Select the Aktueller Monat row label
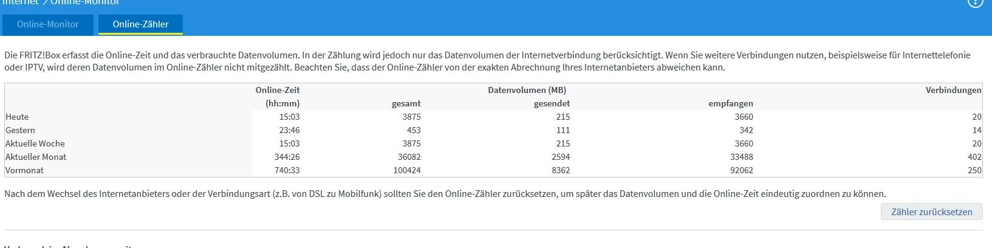Image resolution: width=992 pixels, height=248 pixels. [x=36, y=157]
